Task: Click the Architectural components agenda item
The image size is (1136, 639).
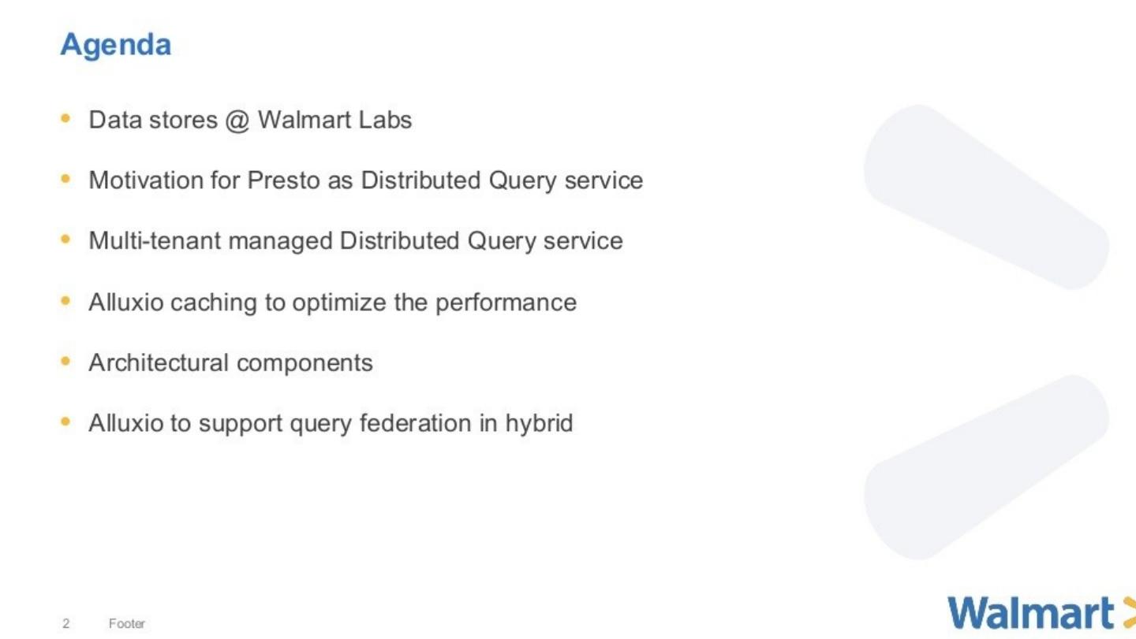Action: 230,362
